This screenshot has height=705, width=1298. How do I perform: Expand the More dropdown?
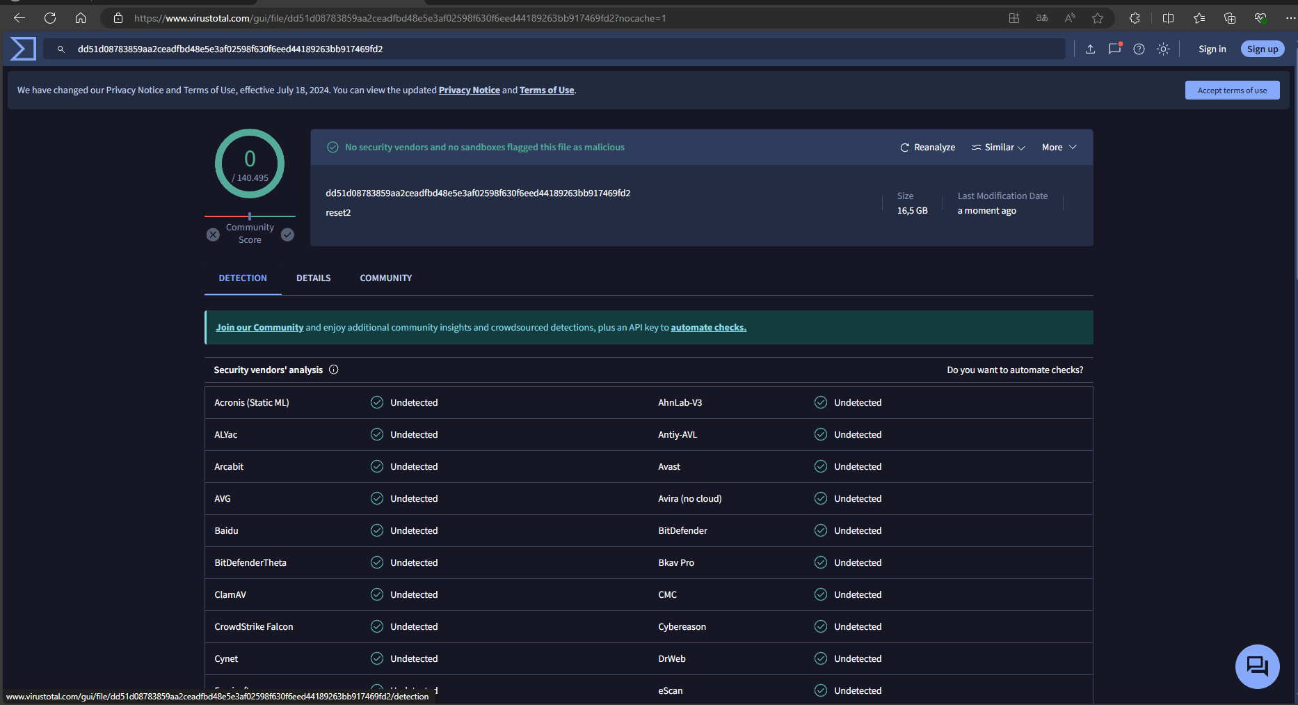click(x=1059, y=147)
